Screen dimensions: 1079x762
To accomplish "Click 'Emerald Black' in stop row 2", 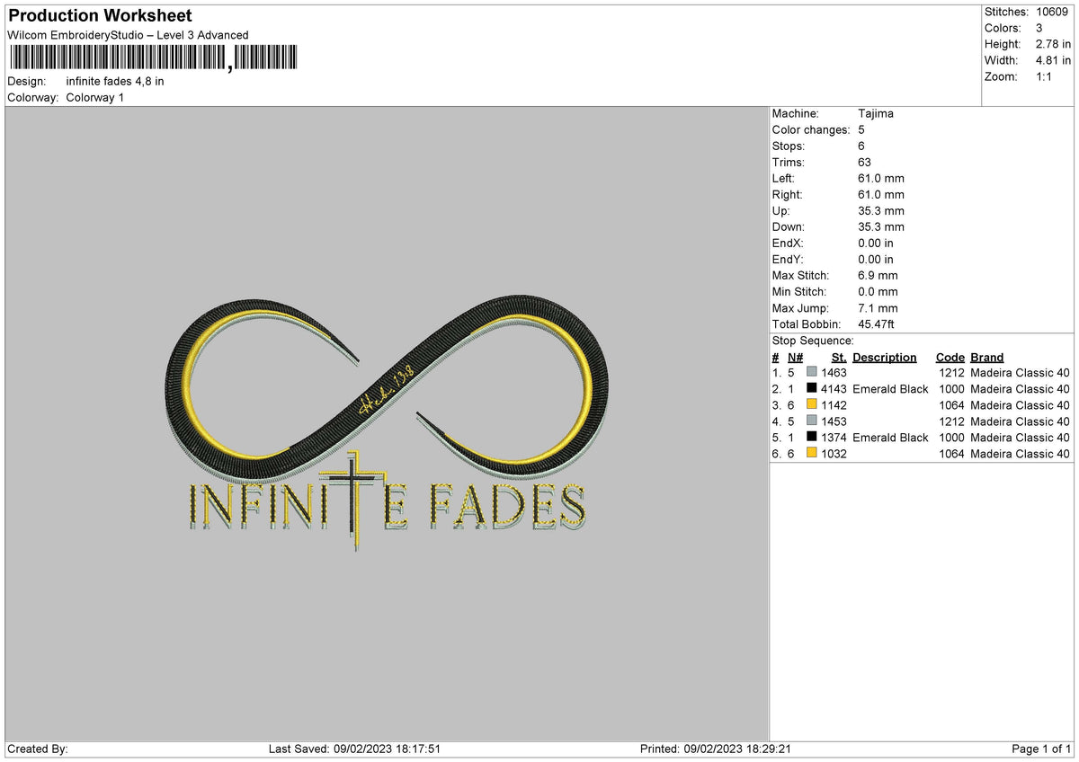I will click(x=890, y=389).
